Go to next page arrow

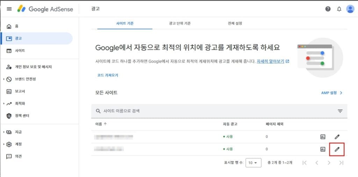(329, 163)
